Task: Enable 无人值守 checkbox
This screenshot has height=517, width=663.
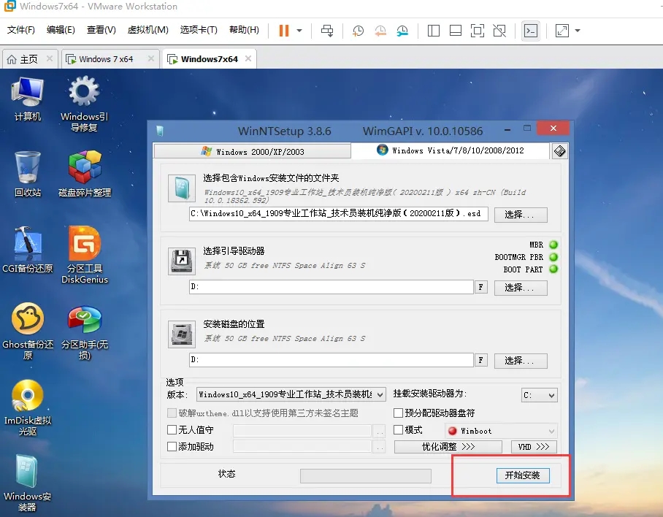Action: click(172, 430)
